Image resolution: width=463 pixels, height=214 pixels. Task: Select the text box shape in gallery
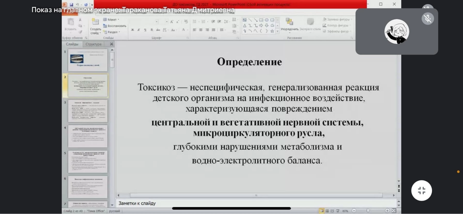245,20
